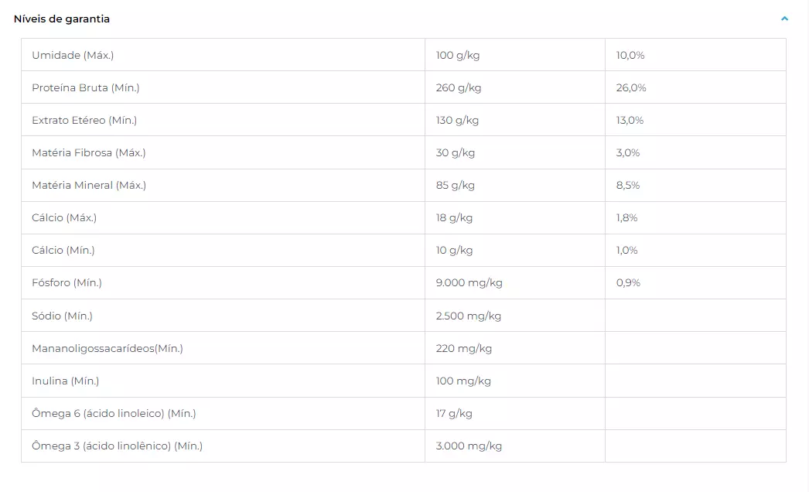Click the Sódio (Mín.) label

click(62, 316)
